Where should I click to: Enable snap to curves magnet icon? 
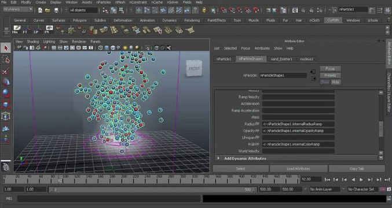[x=232, y=10]
